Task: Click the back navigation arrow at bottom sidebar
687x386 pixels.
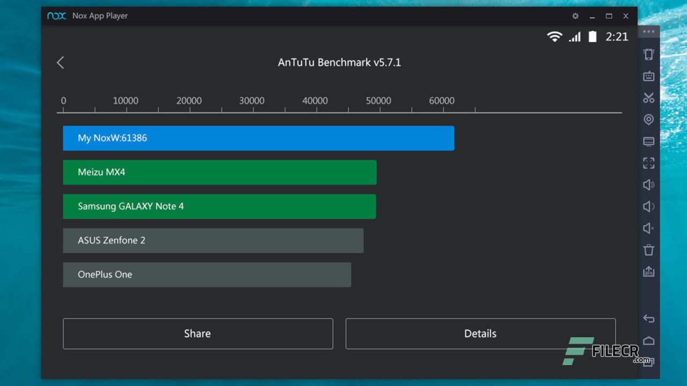Action: pos(648,318)
